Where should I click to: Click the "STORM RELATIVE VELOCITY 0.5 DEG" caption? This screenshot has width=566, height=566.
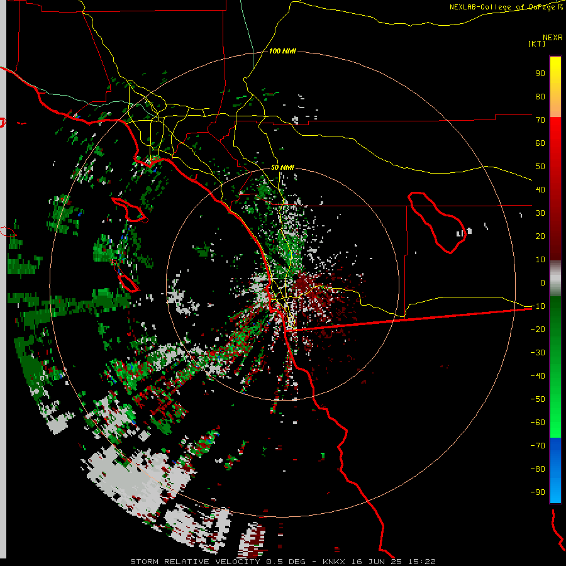(x=218, y=562)
